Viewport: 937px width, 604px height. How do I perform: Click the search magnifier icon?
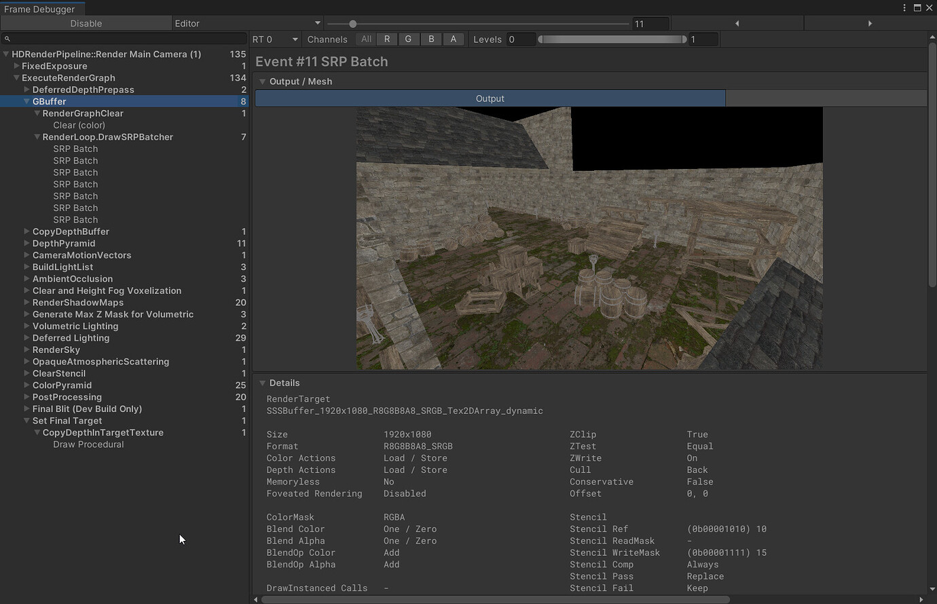pos(7,39)
